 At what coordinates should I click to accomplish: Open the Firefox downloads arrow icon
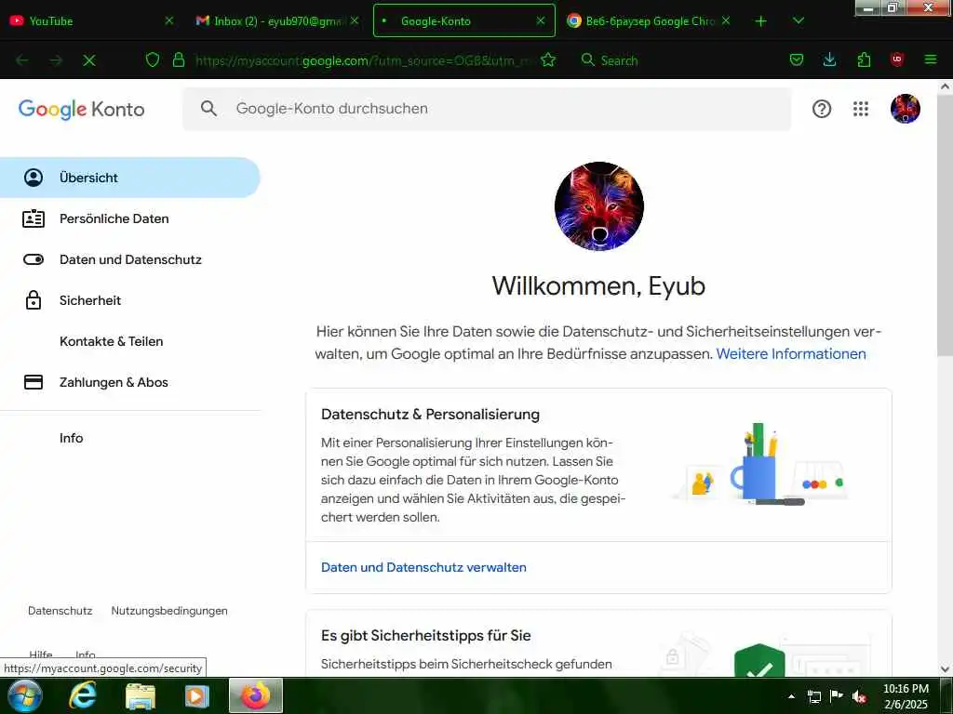click(x=829, y=59)
